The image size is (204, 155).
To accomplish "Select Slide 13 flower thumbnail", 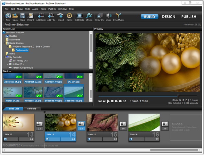I will [19, 122].
